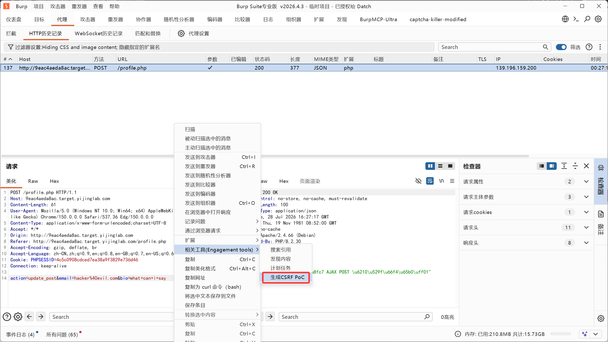Screen dimensions: 608x342
Task: Select history row 137 POST /profile.php
Action: click(304, 68)
